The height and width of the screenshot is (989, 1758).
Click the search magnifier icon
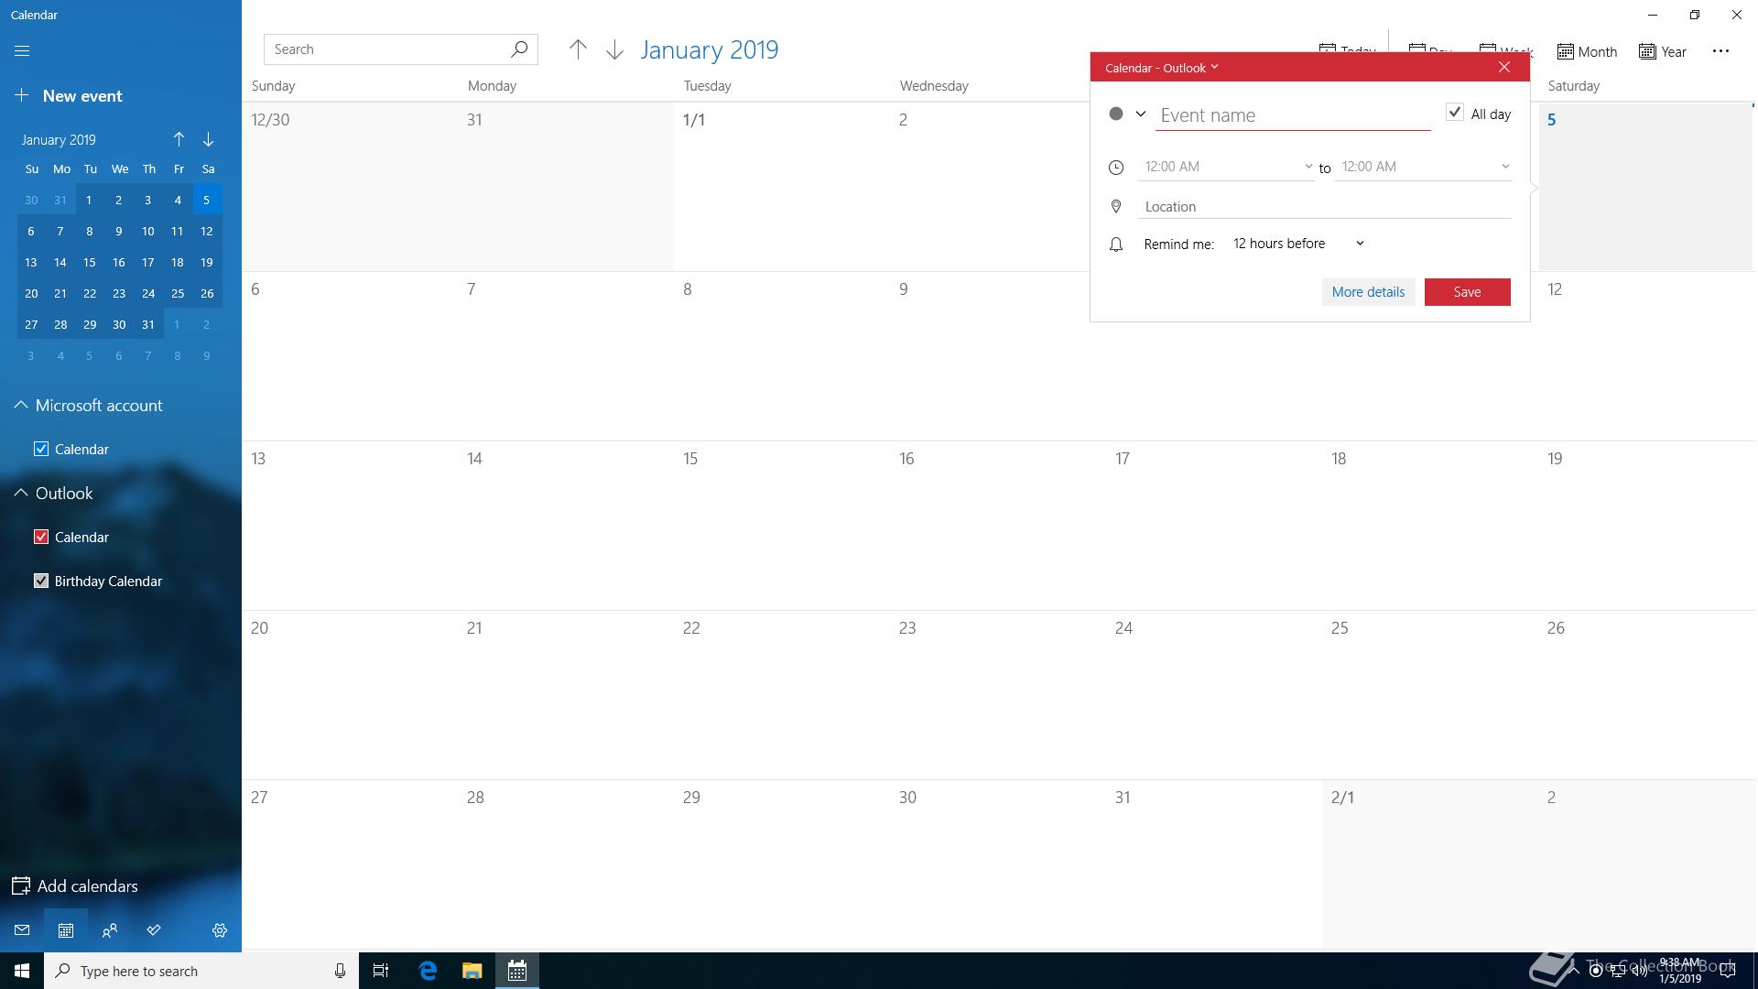519,49
